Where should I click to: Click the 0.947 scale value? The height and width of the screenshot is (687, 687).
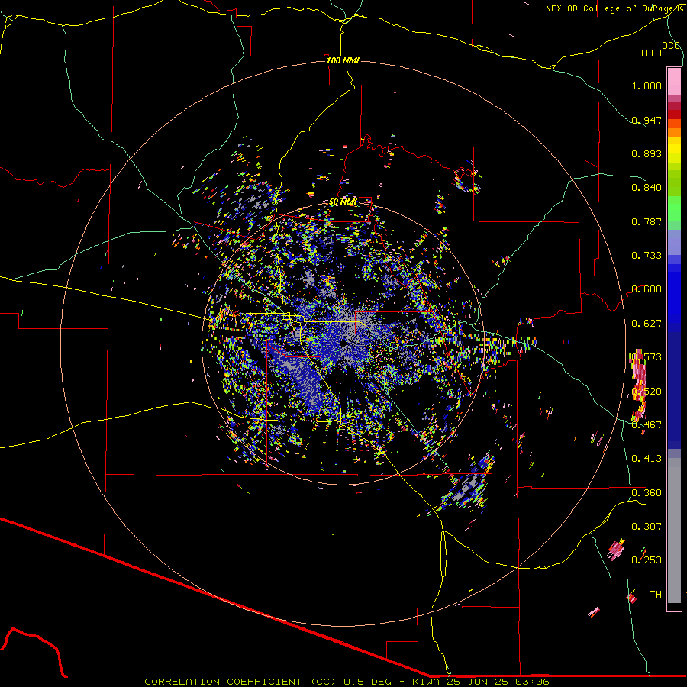point(647,120)
